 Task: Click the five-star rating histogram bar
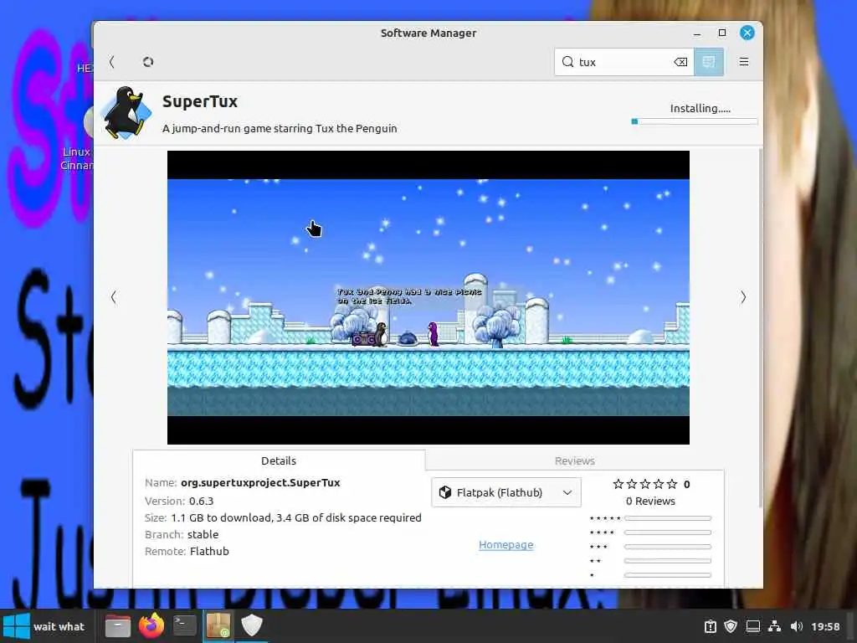tap(668, 517)
